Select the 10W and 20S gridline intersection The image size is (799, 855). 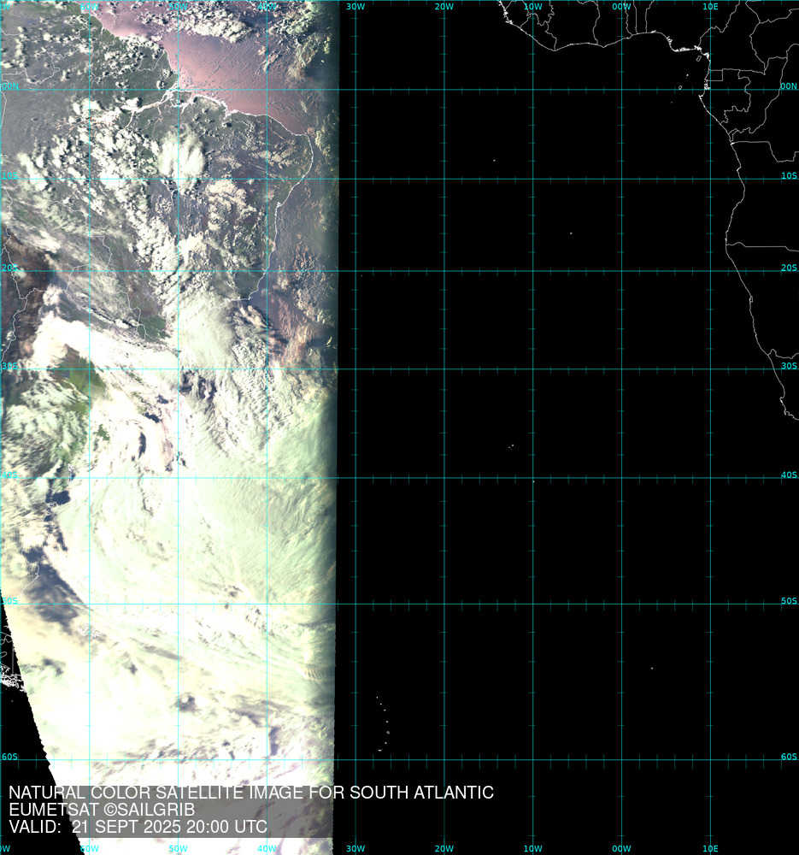[x=533, y=271]
